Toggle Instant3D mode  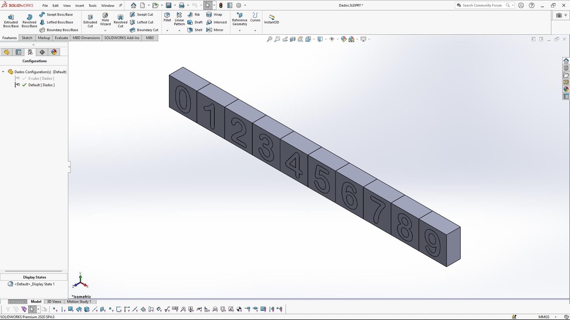[271, 19]
